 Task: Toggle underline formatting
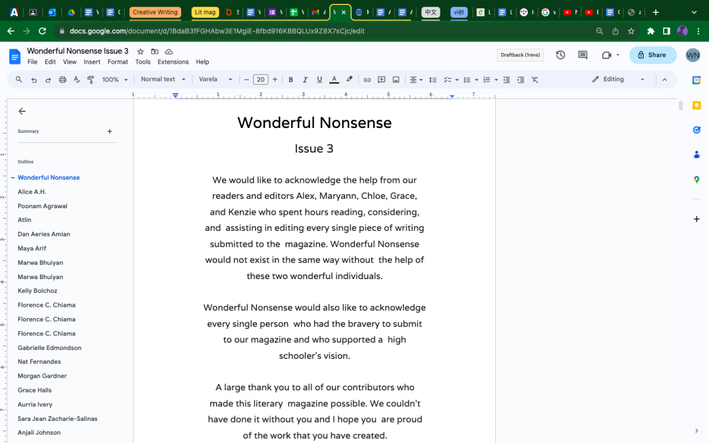(x=320, y=80)
